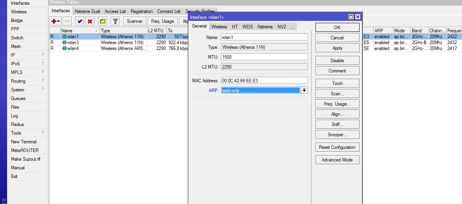
Task: Open the Nstreme Dual tab
Action: tap(87, 11)
